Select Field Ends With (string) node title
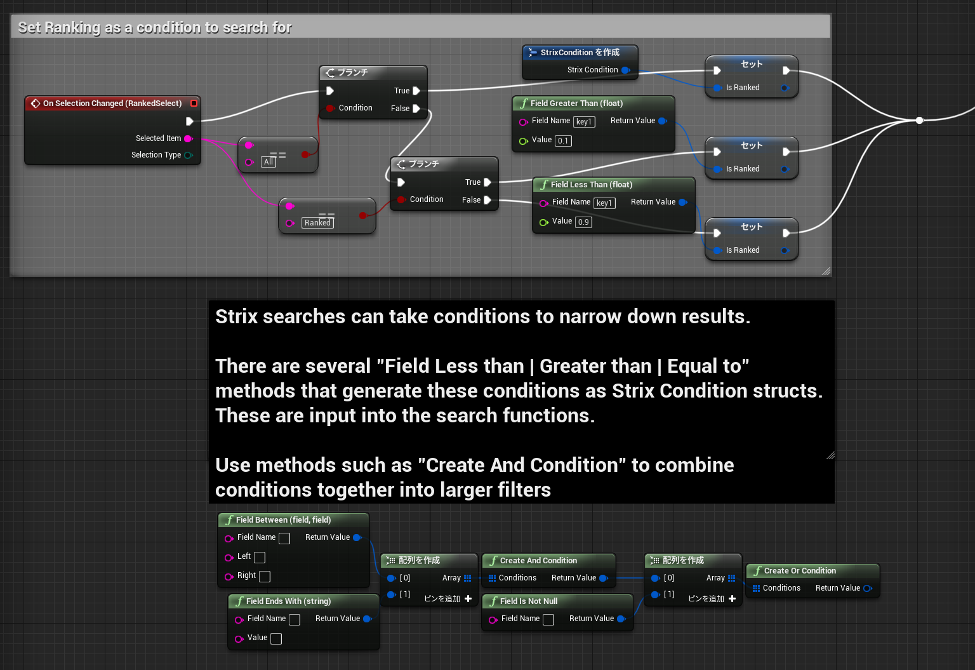Screen dimensions: 975x670 (288, 601)
